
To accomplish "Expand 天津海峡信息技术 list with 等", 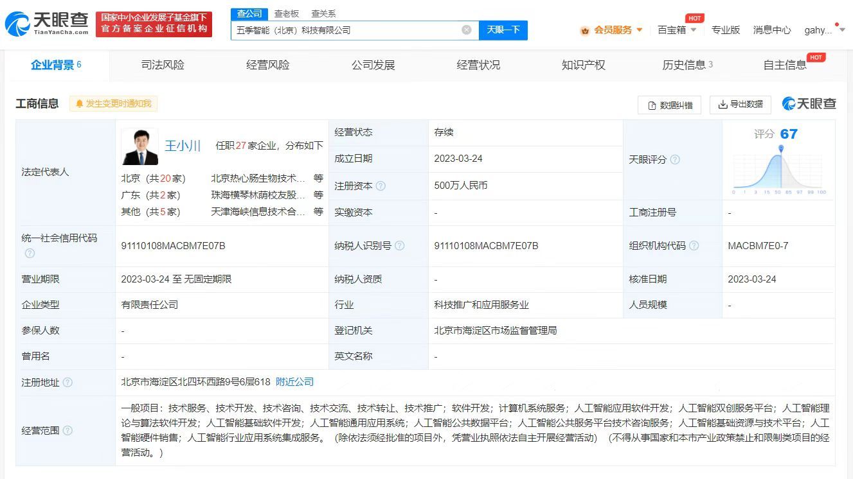I will (x=318, y=211).
